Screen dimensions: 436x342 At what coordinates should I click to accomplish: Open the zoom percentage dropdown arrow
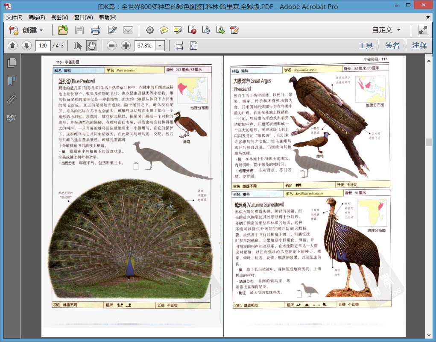click(160, 45)
